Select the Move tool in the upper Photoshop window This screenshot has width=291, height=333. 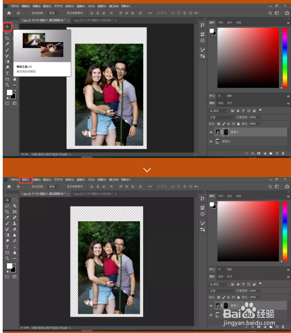(7, 26)
